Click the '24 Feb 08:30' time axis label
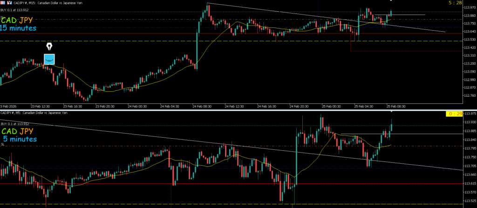The height and width of the screenshot is (208, 477). pos(203,106)
